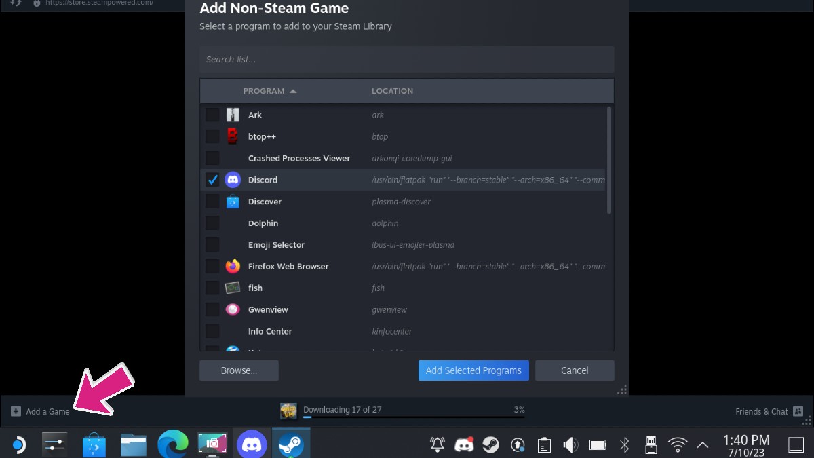Check the Emoji Selector checkbox
The height and width of the screenshot is (458, 814).
(212, 244)
